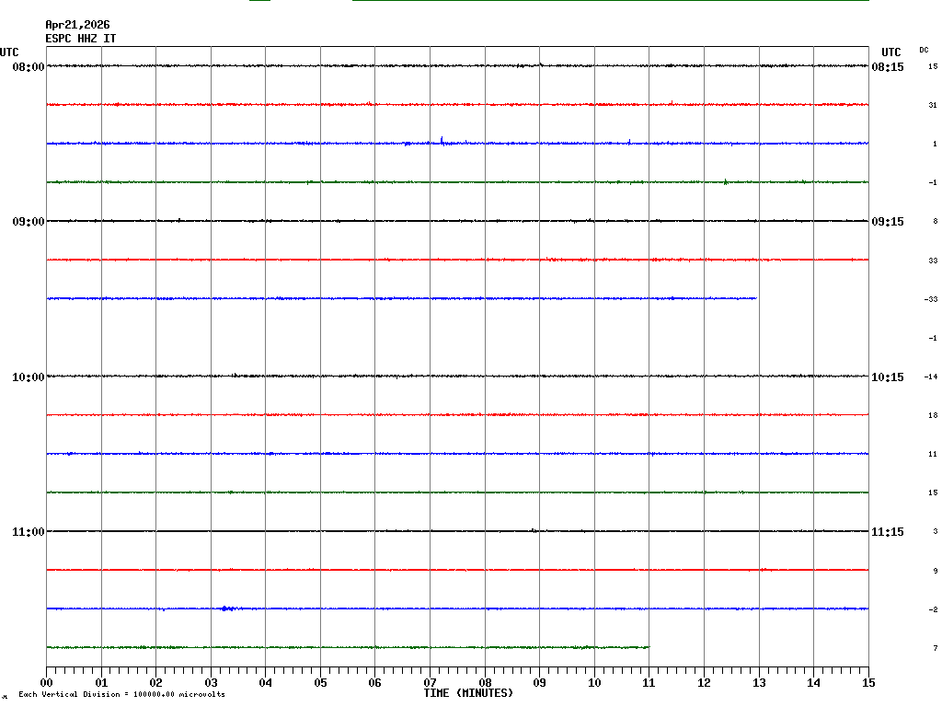
Task: Click the burst on the 11:30 blue trace
Action: [227, 608]
